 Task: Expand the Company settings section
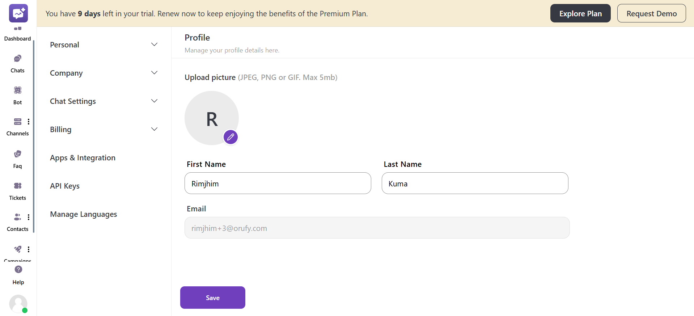154,73
